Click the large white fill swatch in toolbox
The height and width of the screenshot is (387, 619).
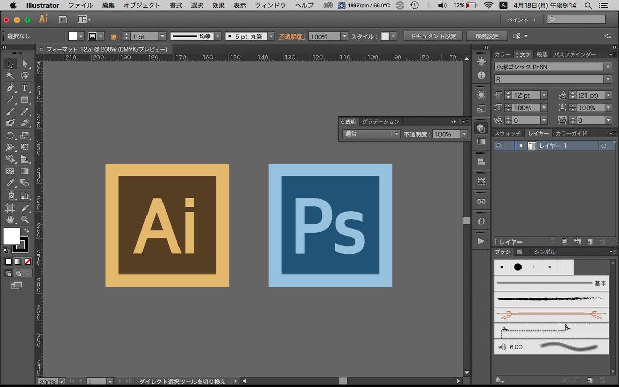coord(11,236)
